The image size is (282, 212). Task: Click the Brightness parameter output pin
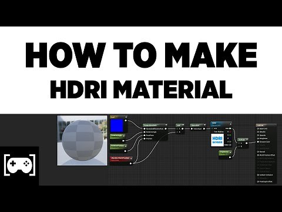(x=230, y=157)
